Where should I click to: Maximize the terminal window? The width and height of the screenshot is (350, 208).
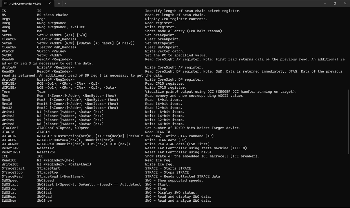point(335,3)
